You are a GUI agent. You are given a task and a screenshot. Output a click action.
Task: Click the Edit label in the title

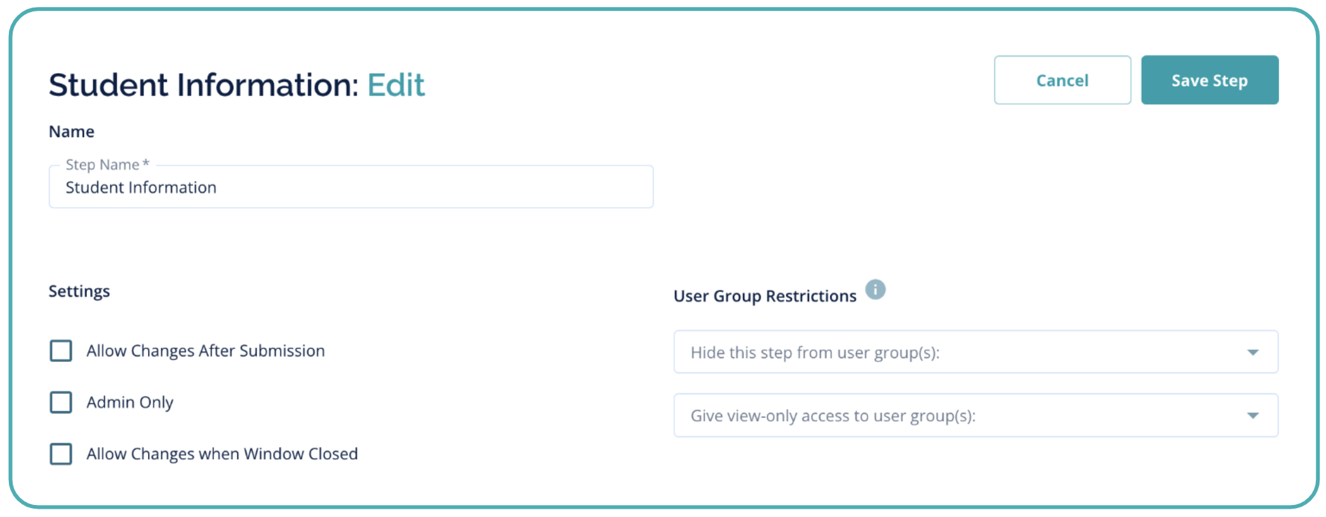pyautogui.click(x=396, y=84)
